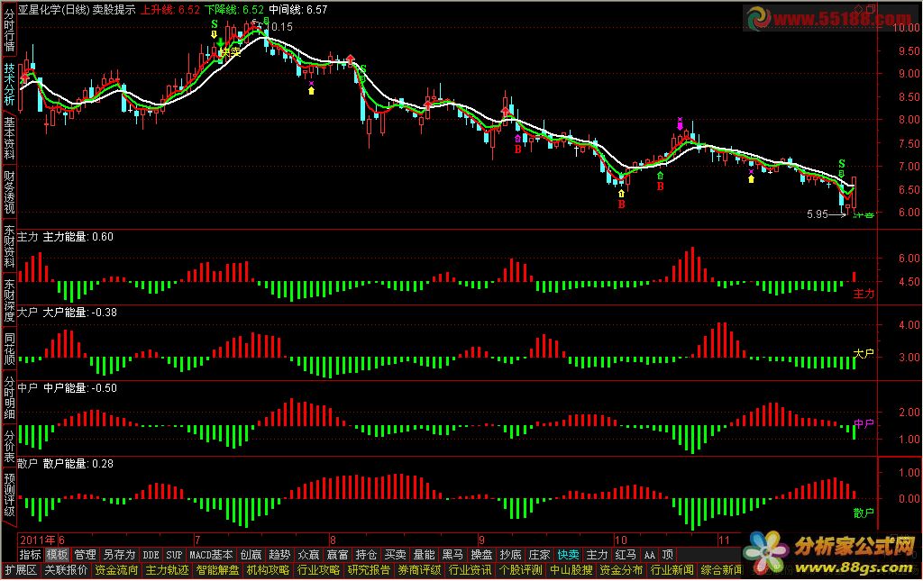The width and height of the screenshot is (923, 581).
Task: Open the 主力 indicator tab
Action: [x=597, y=555]
